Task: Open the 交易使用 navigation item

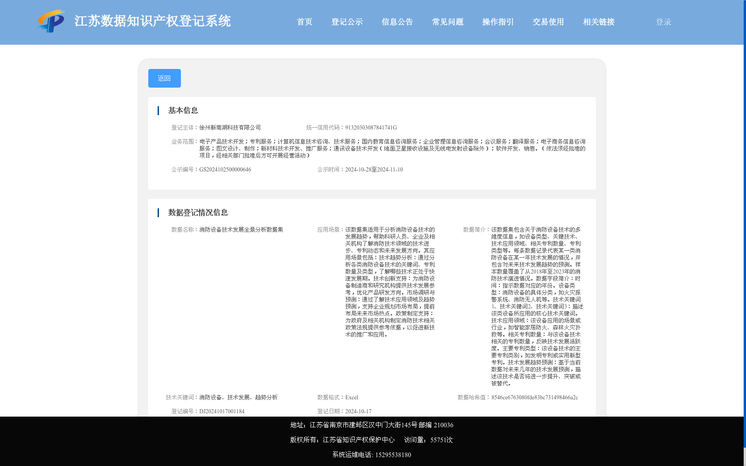Action: click(x=548, y=22)
